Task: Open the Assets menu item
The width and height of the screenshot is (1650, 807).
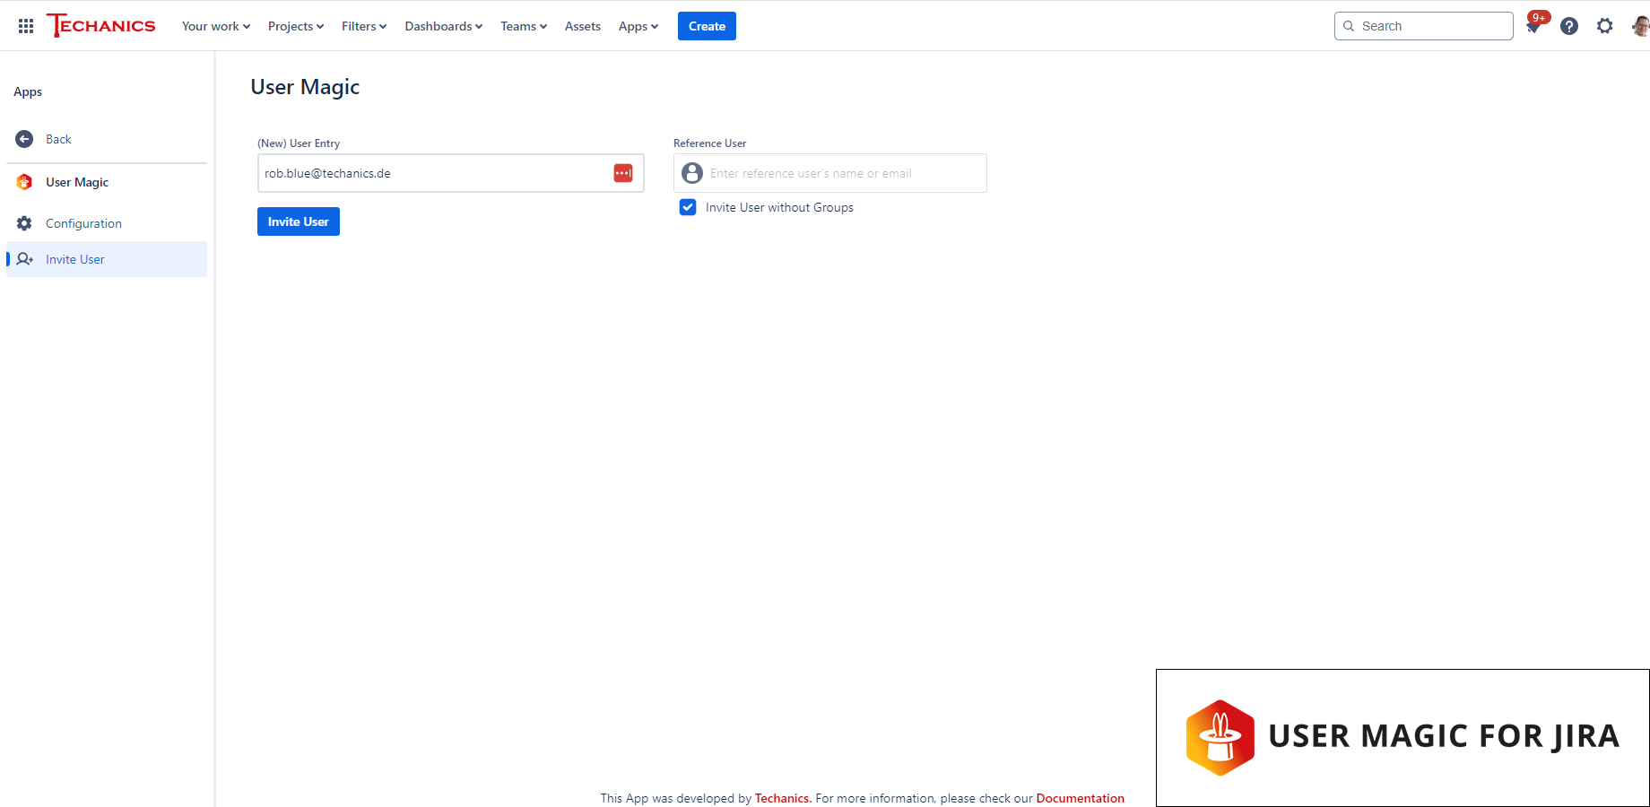Action: [583, 26]
